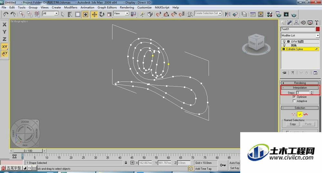This screenshot has width=322, height=173.
Task: Restrict the axis to Z
Action: [4, 39]
